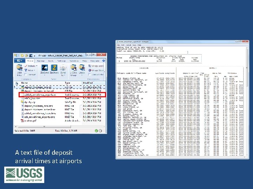Switch to the Home tab in WinZip
The image size is (253, 189).
coord(30,61)
